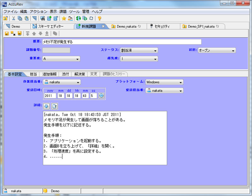Screen dimensions: 252x196
Task: Click the binoculars search icon
Action: pos(43,18)
